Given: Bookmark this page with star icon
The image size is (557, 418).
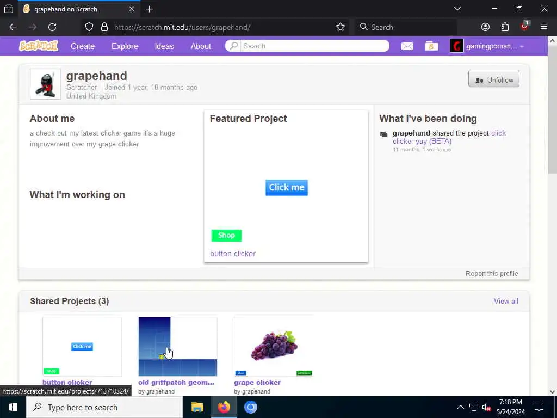Looking at the screenshot, I should pos(341,27).
